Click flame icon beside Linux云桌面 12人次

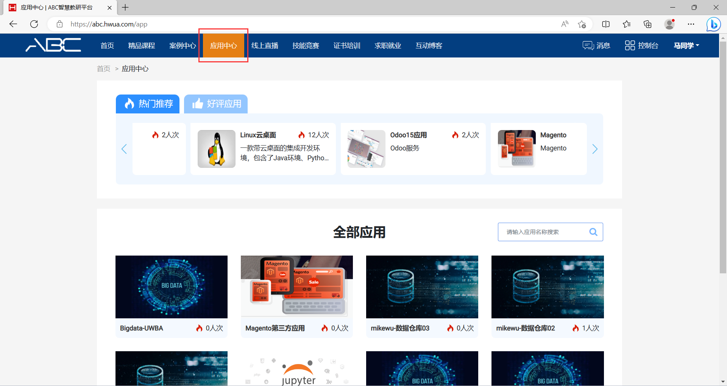coord(301,135)
